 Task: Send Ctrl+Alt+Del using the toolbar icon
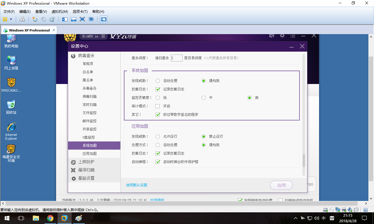point(22,19)
